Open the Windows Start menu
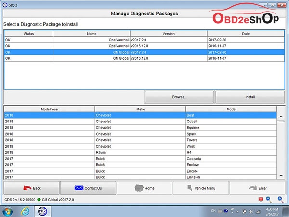 8,212
